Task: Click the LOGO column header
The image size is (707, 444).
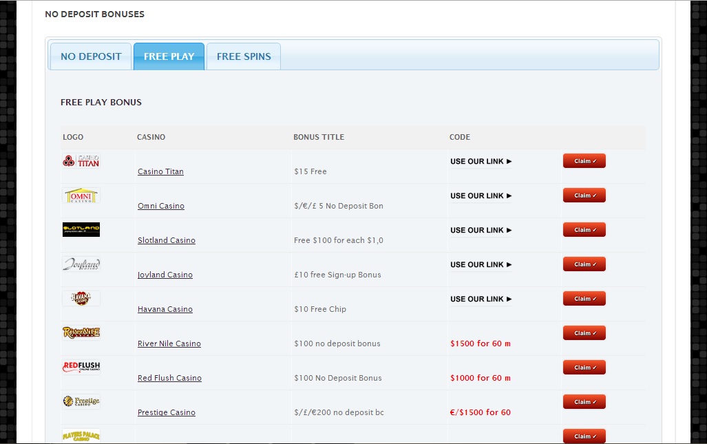Action: pos(73,137)
